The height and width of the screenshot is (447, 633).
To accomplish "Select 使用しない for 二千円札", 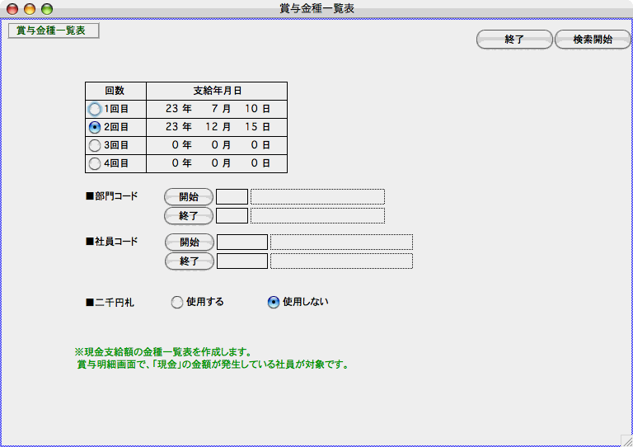I will pyautogui.click(x=274, y=303).
